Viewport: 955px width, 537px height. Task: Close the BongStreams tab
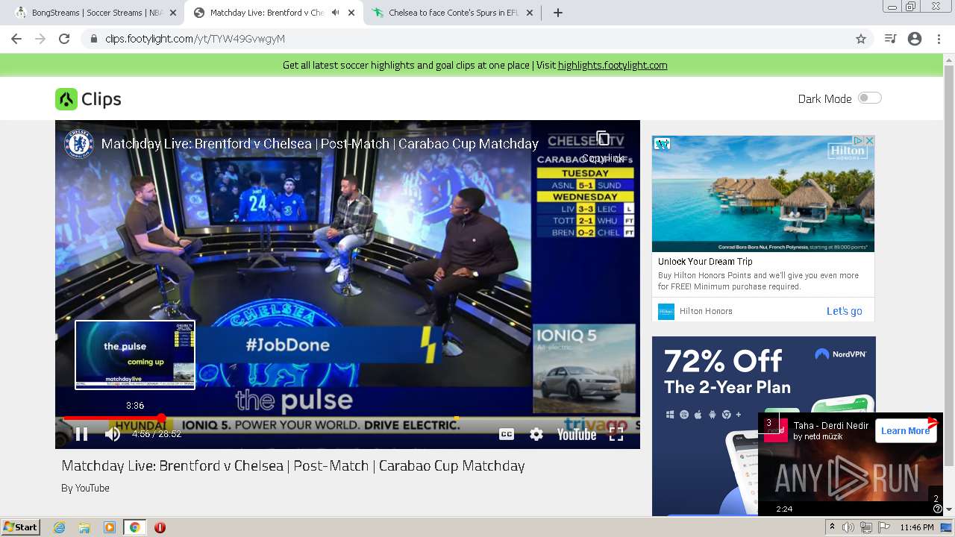click(173, 13)
